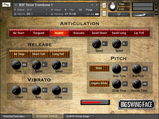Select the Swell Long articulation
The height and width of the screenshot is (119, 159).
tap(119, 33)
